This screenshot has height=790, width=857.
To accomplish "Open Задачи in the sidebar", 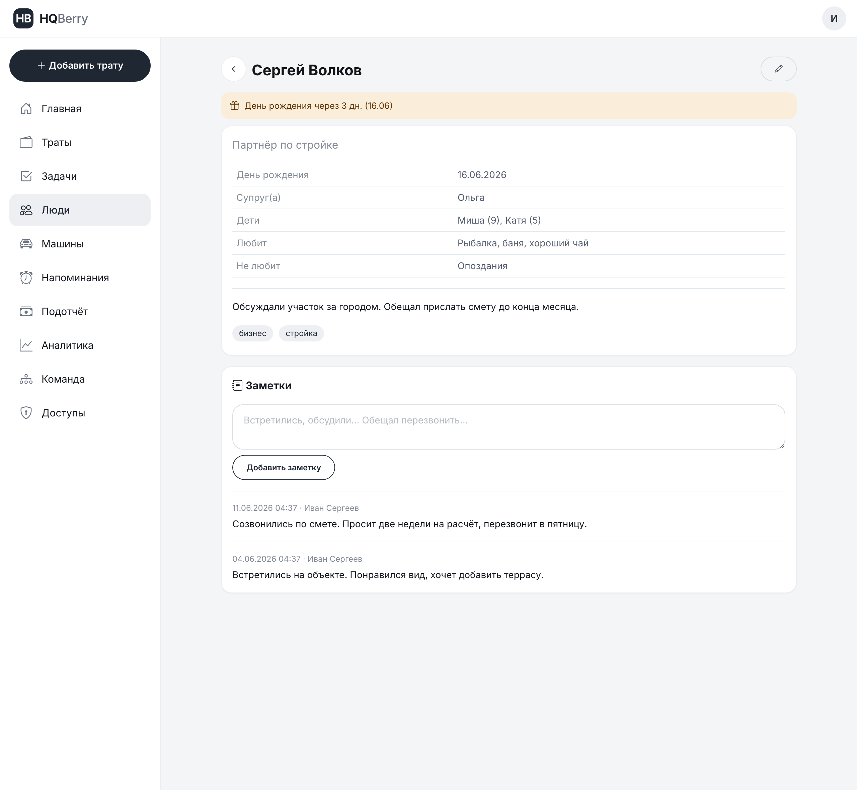I will [80, 176].
